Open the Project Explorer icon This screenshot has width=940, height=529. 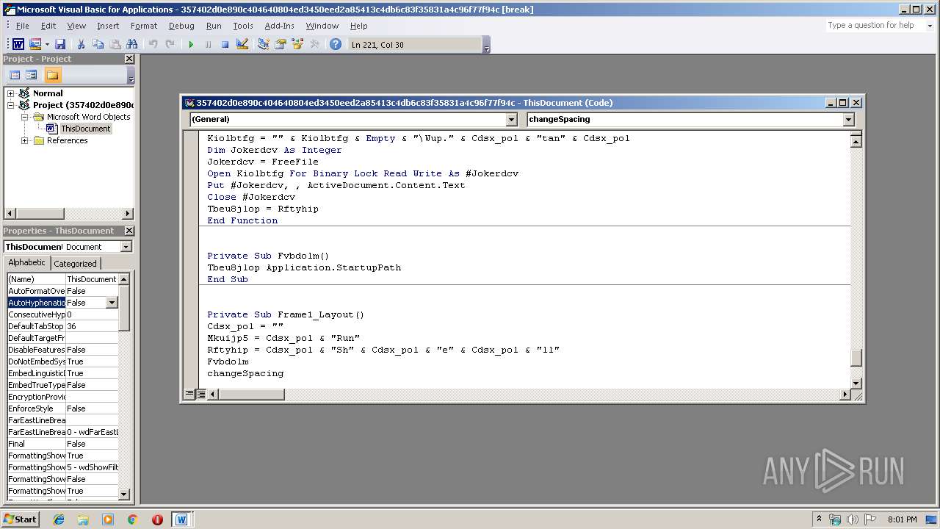coord(263,45)
